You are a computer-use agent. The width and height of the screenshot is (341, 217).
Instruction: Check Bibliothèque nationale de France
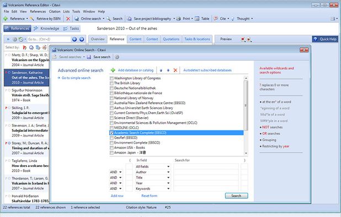coord(111,93)
